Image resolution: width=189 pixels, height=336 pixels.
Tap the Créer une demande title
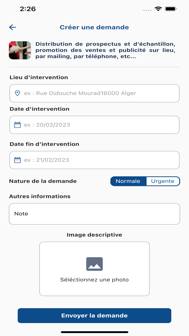tap(94, 27)
